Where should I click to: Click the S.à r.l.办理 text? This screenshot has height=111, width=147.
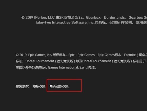(x=87, y=67)
